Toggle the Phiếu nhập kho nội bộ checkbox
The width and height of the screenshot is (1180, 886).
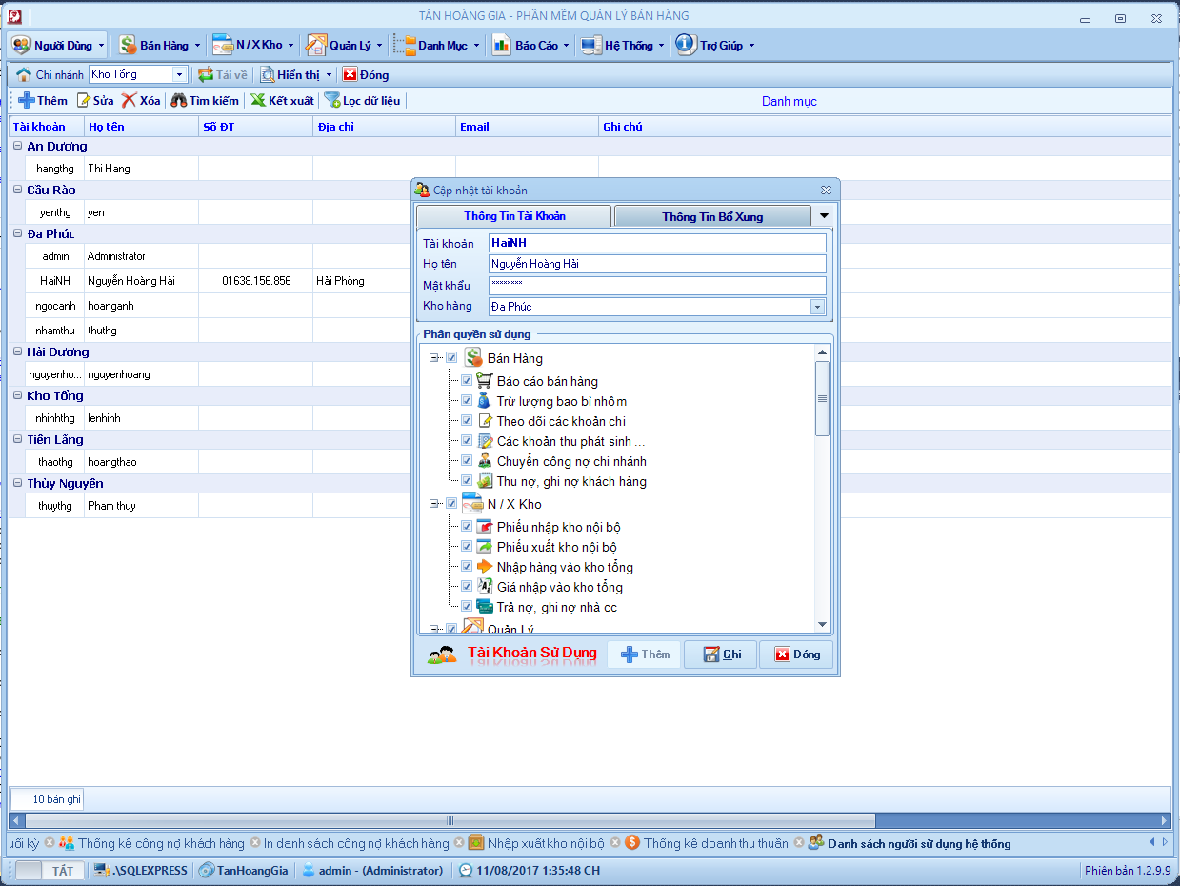click(x=467, y=527)
